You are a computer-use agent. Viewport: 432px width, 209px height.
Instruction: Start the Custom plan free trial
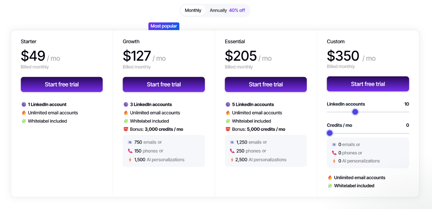[368, 84]
